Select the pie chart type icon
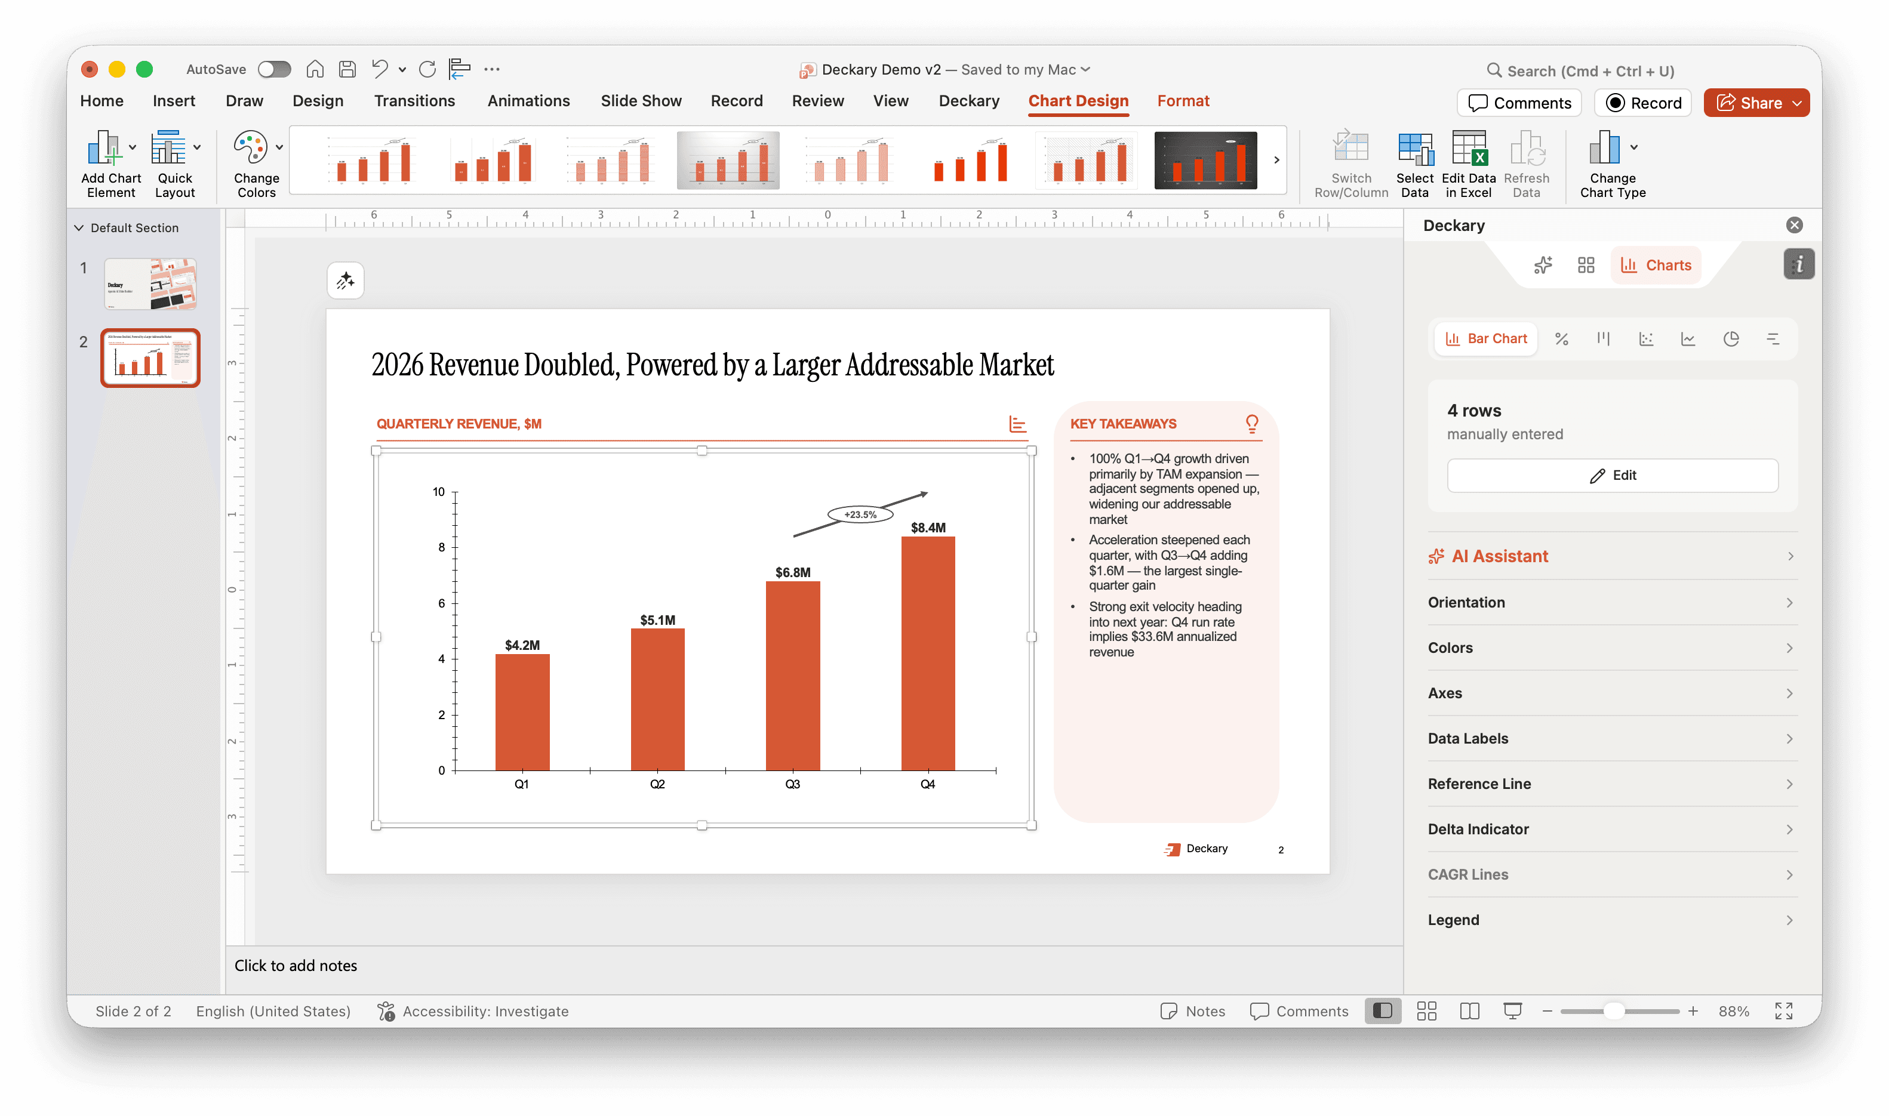 [1731, 339]
